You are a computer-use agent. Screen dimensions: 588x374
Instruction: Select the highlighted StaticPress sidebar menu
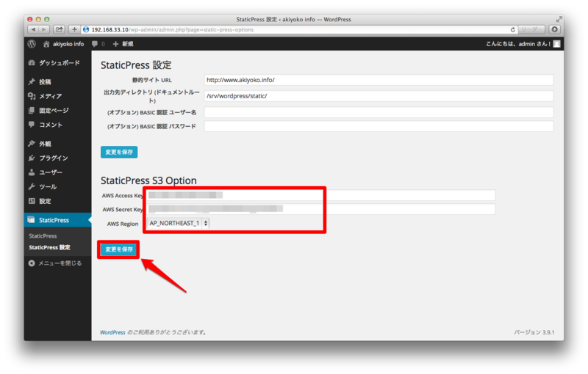(x=58, y=220)
